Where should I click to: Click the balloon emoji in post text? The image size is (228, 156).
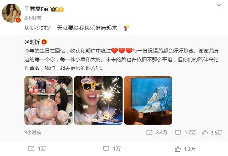[126, 28]
